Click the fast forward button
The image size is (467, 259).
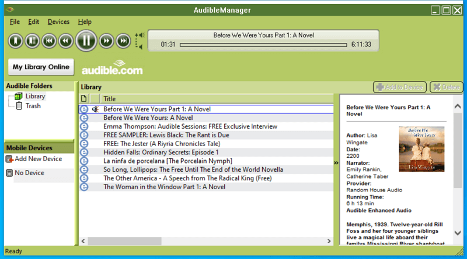pyautogui.click(x=106, y=41)
